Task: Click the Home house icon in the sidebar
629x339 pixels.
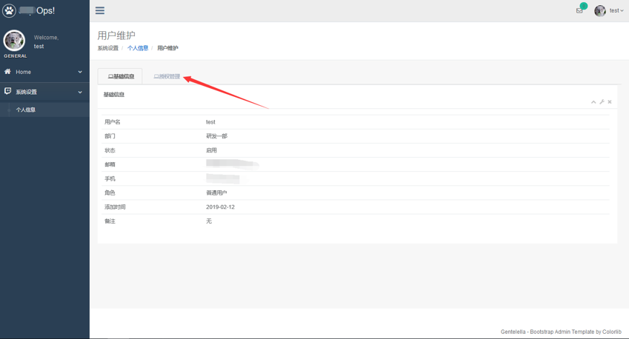Action: pos(8,72)
